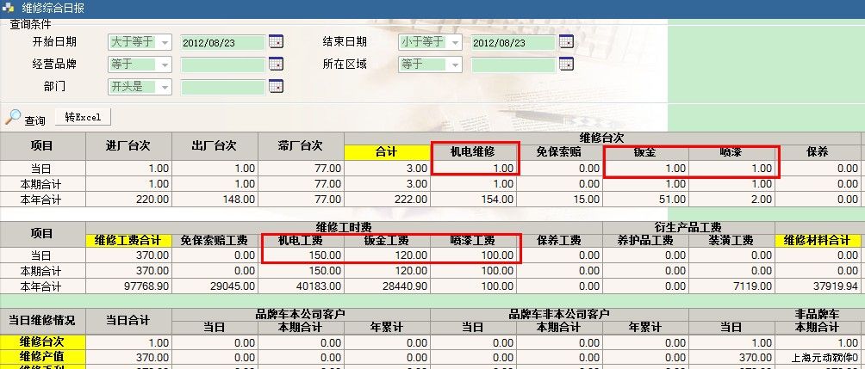Click the lookup icon beside 部门 field
This screenshot has width=865, height=369.
[275, 86]
